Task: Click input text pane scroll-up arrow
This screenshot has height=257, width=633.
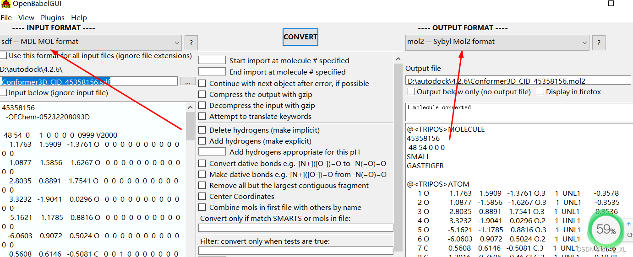Action: [191, 107]
